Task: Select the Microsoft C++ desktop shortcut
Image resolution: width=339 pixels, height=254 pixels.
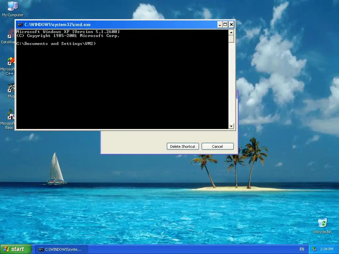Action: (x=8, y=66)
